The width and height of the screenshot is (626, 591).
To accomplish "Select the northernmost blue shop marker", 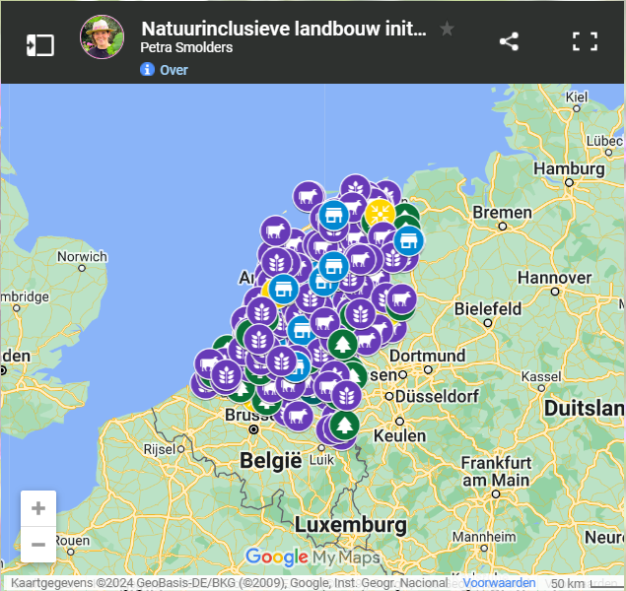I will point(334,216).
